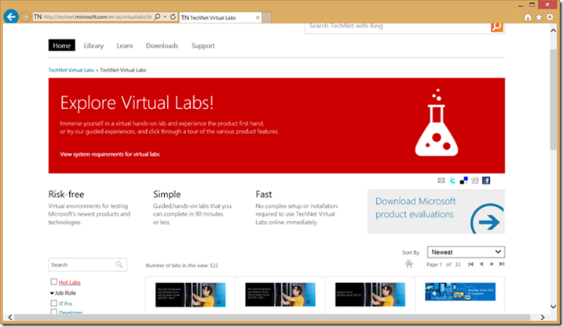The image size is (563, 327).
Task: Collapse the Job Role filter section
Action: pos(52,293)
